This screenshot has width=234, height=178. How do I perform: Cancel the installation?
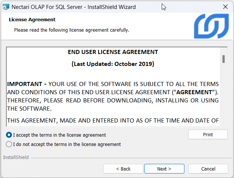point(208,169)
